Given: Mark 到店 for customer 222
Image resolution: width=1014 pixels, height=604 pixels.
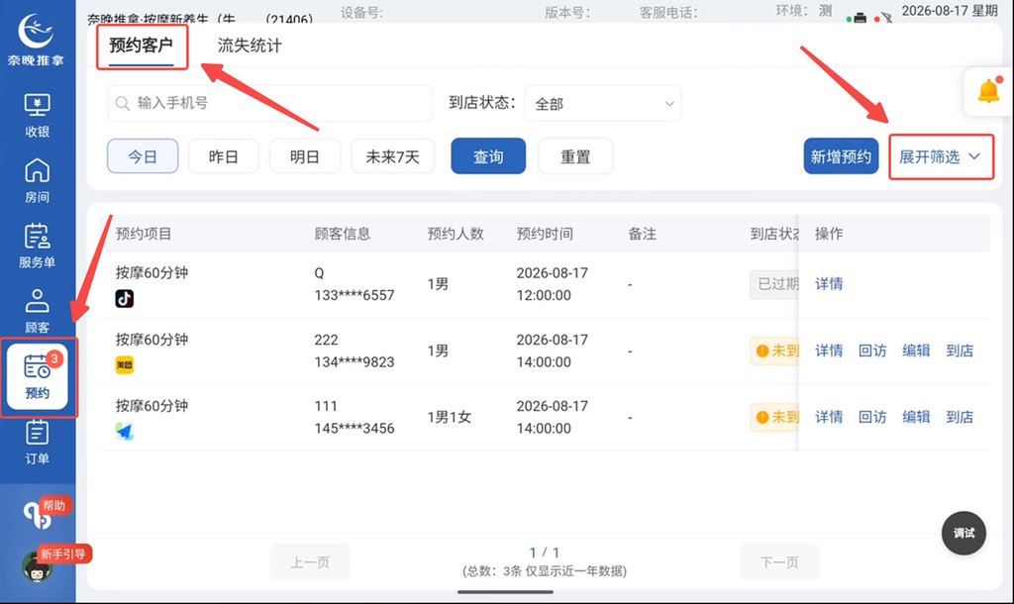Looking at the screenshot, I should (960, 351).
